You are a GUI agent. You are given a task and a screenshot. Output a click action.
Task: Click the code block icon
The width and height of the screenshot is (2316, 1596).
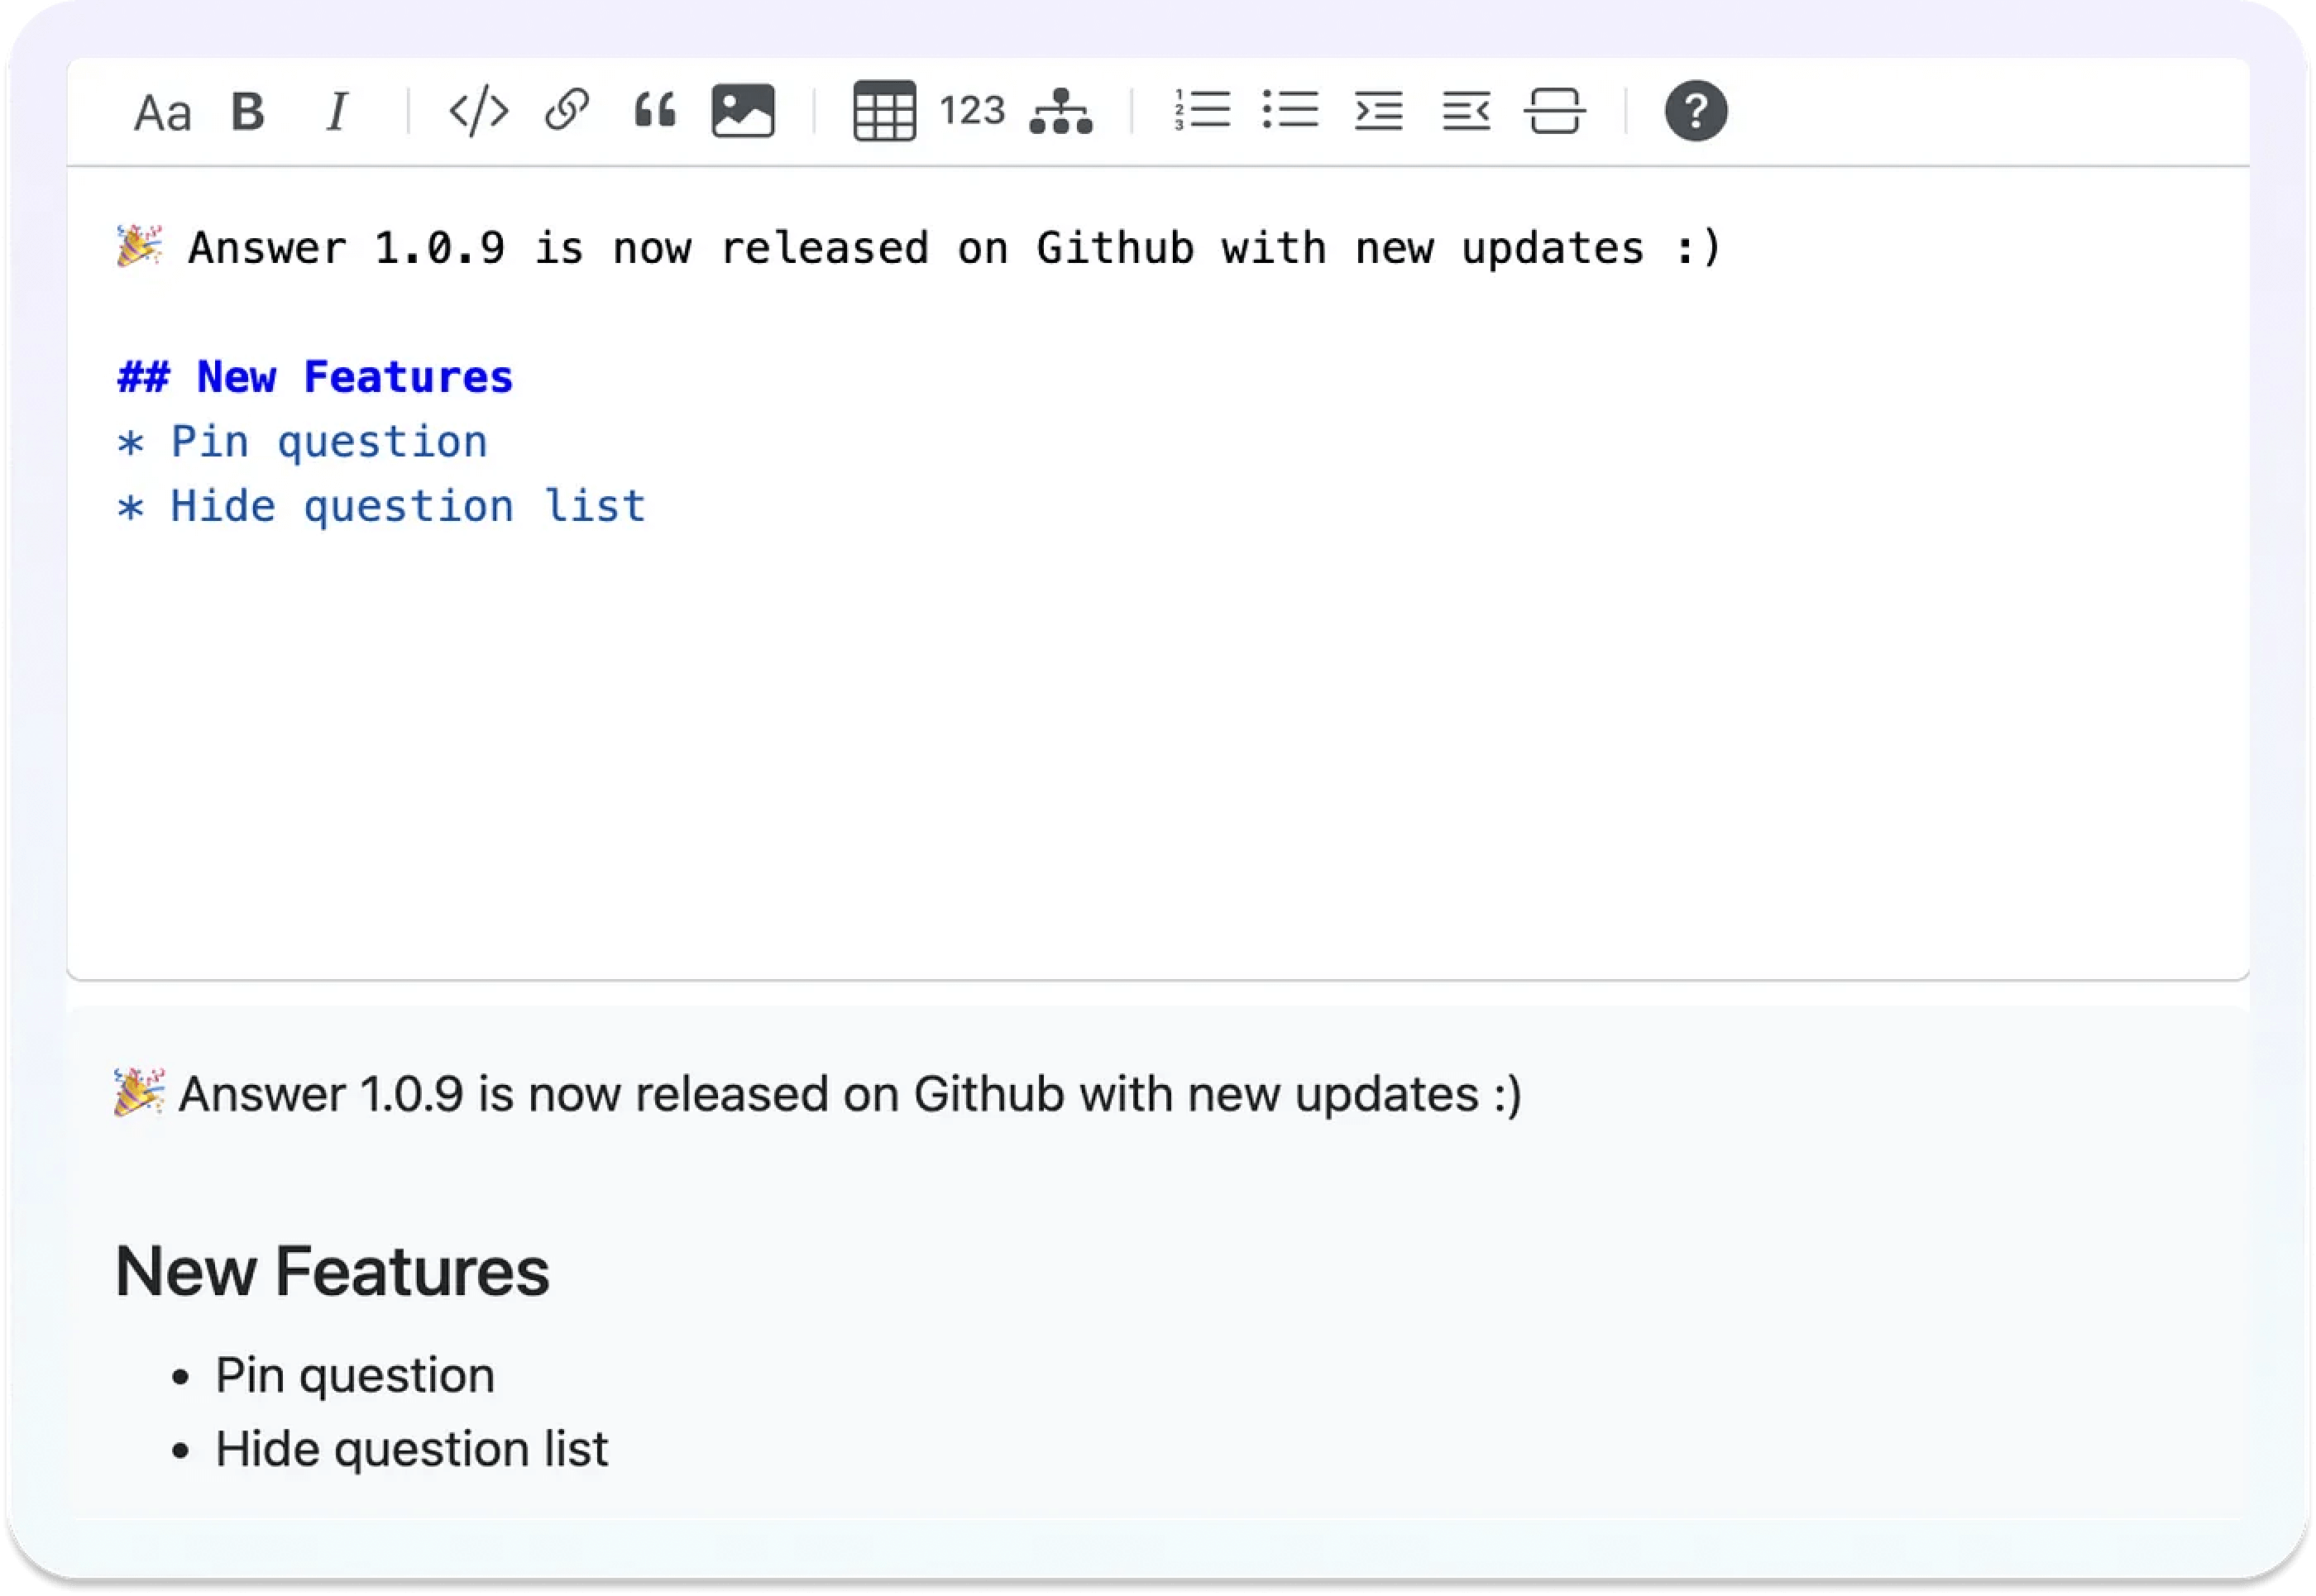coord(473,112)
